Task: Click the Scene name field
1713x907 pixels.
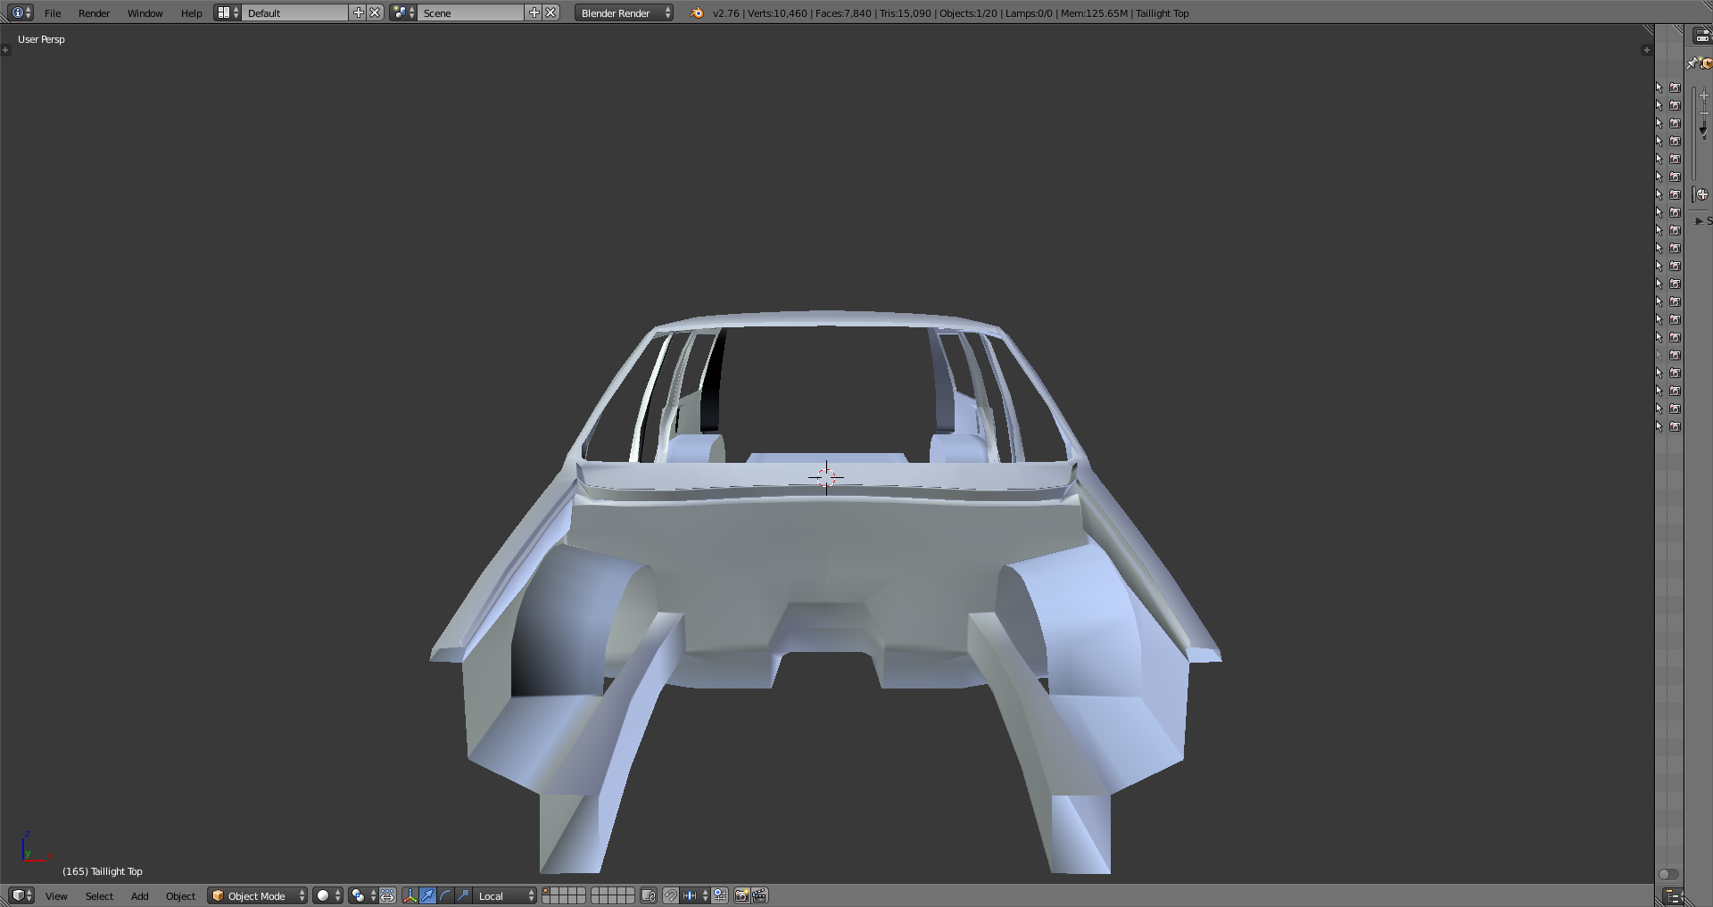Action: (x=471, y=12)
